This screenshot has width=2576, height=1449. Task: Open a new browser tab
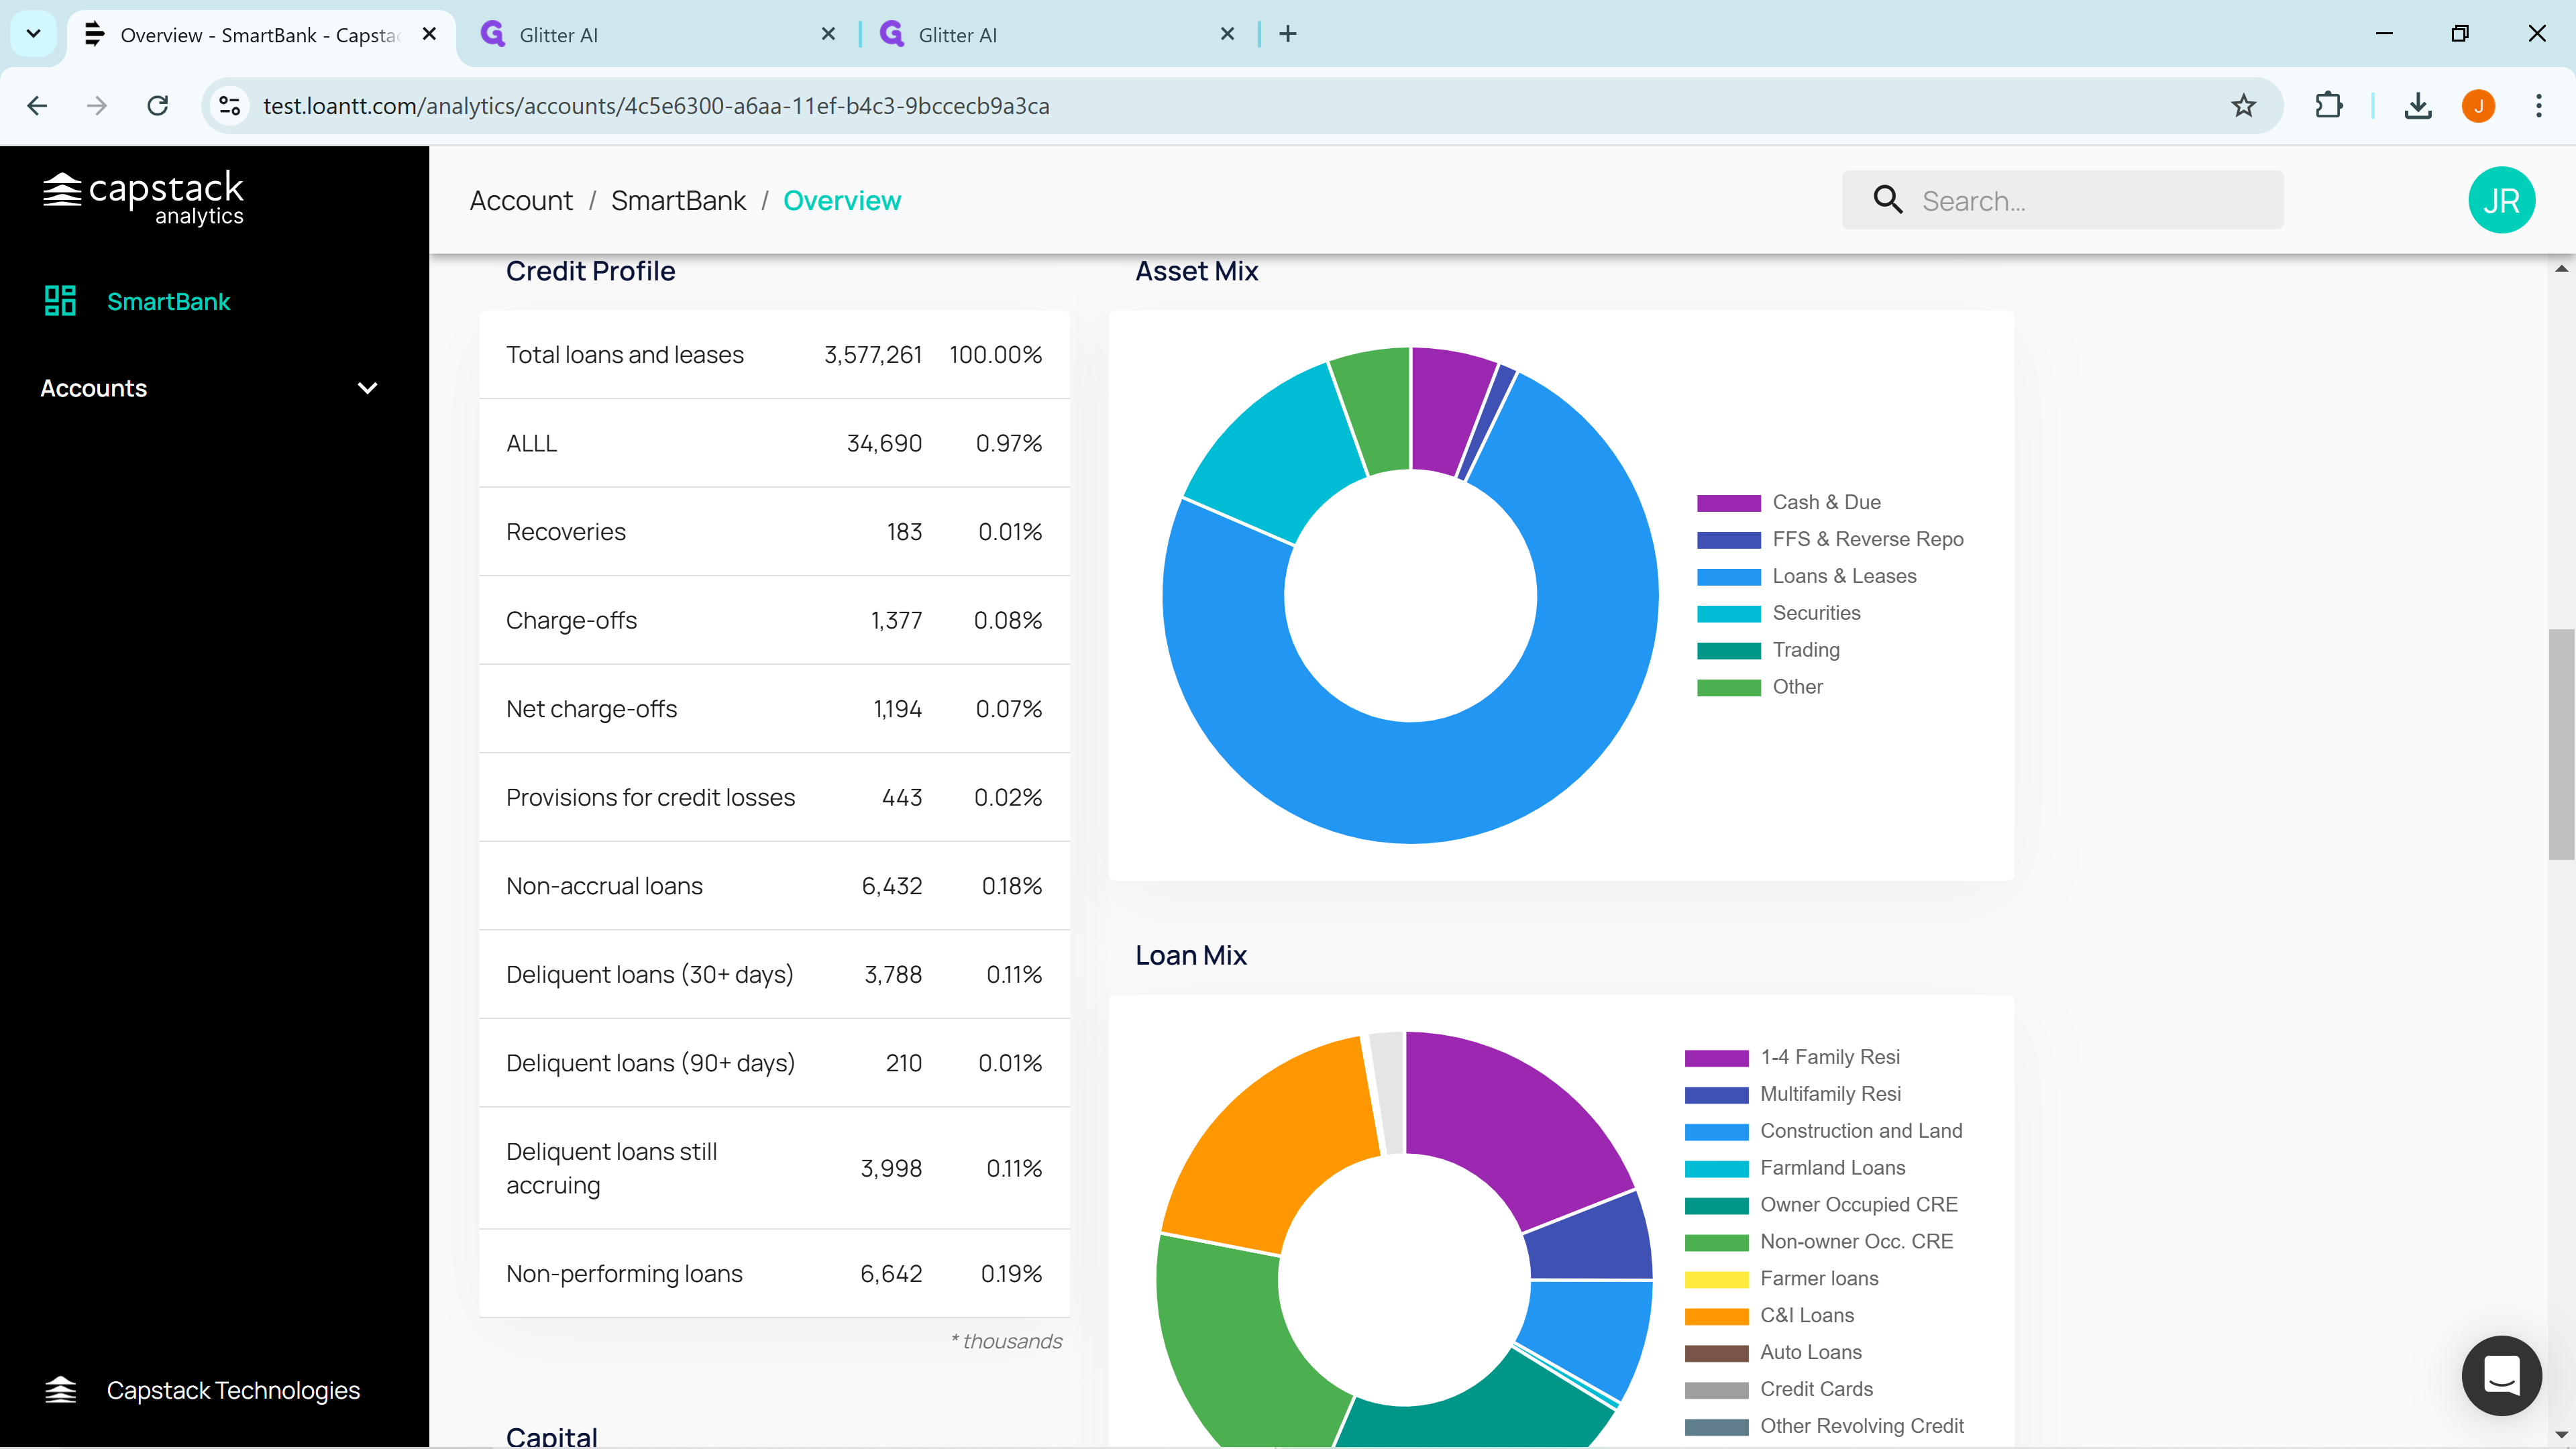pyautogui.click(x=1288, y=34)
